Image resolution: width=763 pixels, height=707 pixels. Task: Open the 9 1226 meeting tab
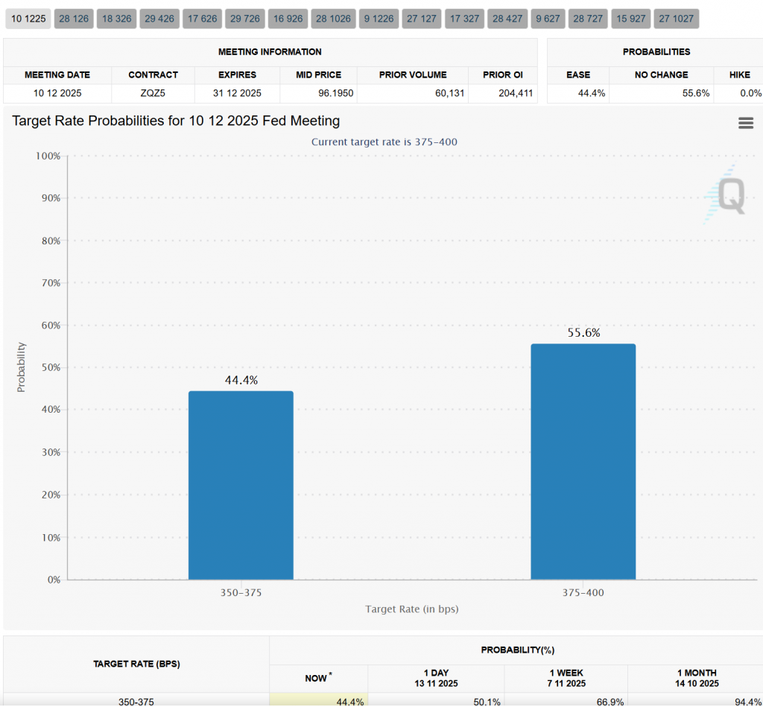pos(379,19)
